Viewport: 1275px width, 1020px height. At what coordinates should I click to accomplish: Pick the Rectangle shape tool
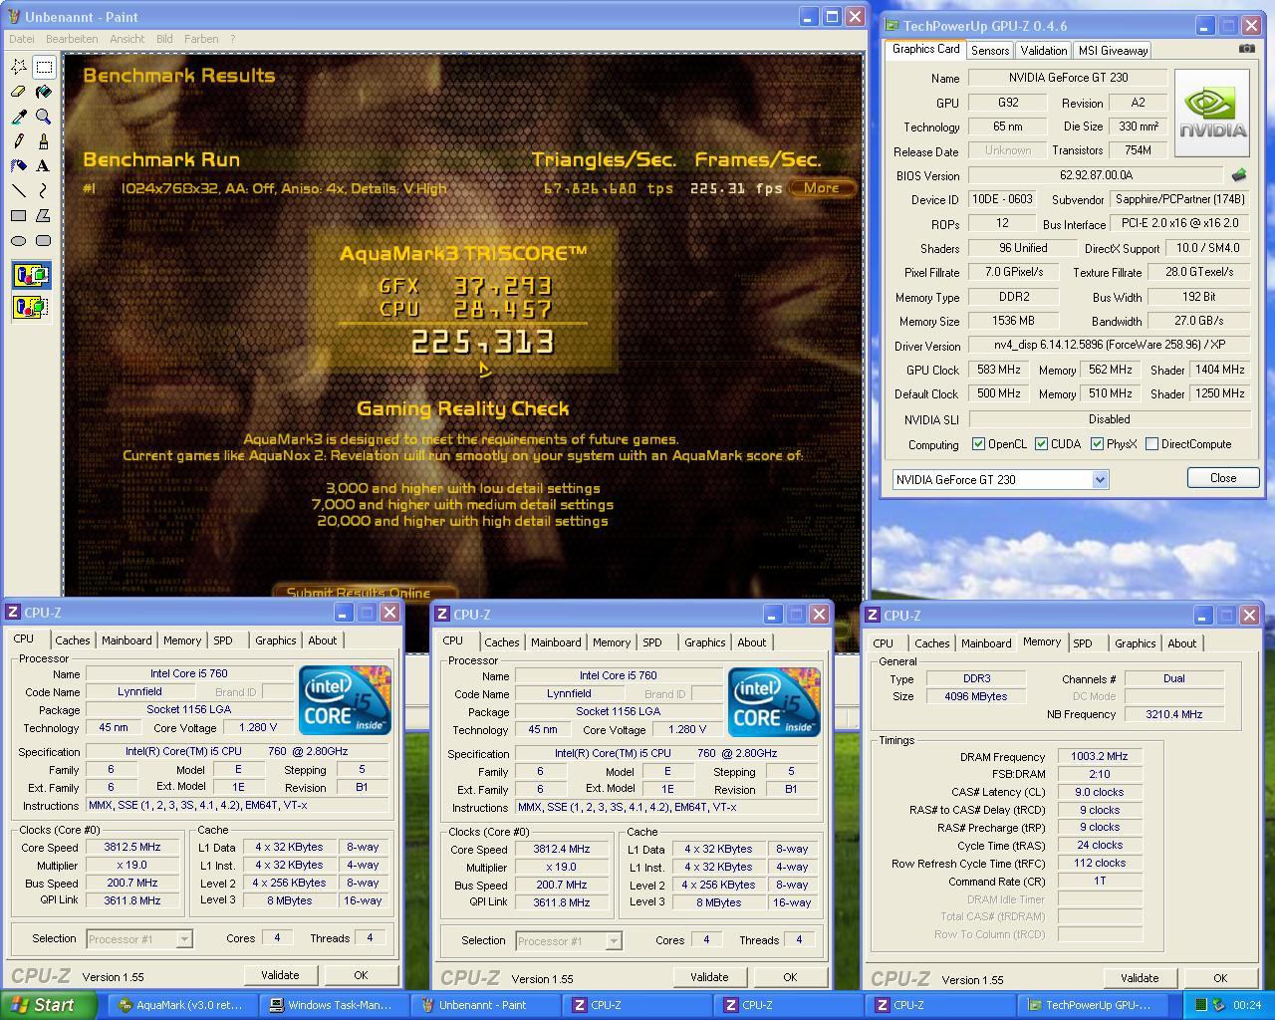pos(19,215)
